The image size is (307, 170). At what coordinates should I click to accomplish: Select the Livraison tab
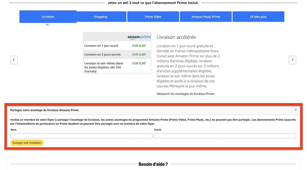pyautogui.click(x=48, y=17)
